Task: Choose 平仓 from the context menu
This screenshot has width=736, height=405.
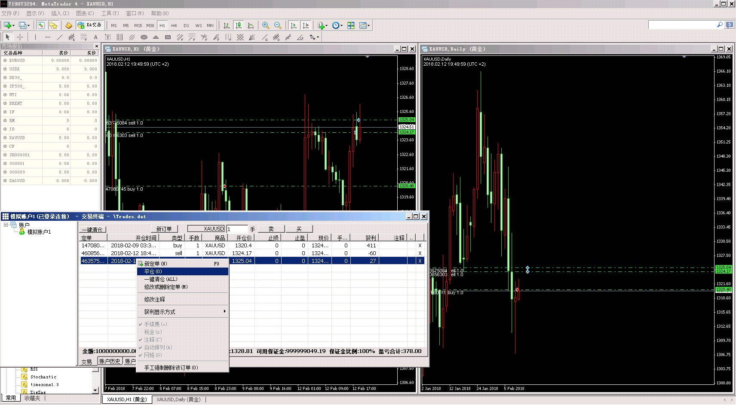Action: [x=153, y=271]
